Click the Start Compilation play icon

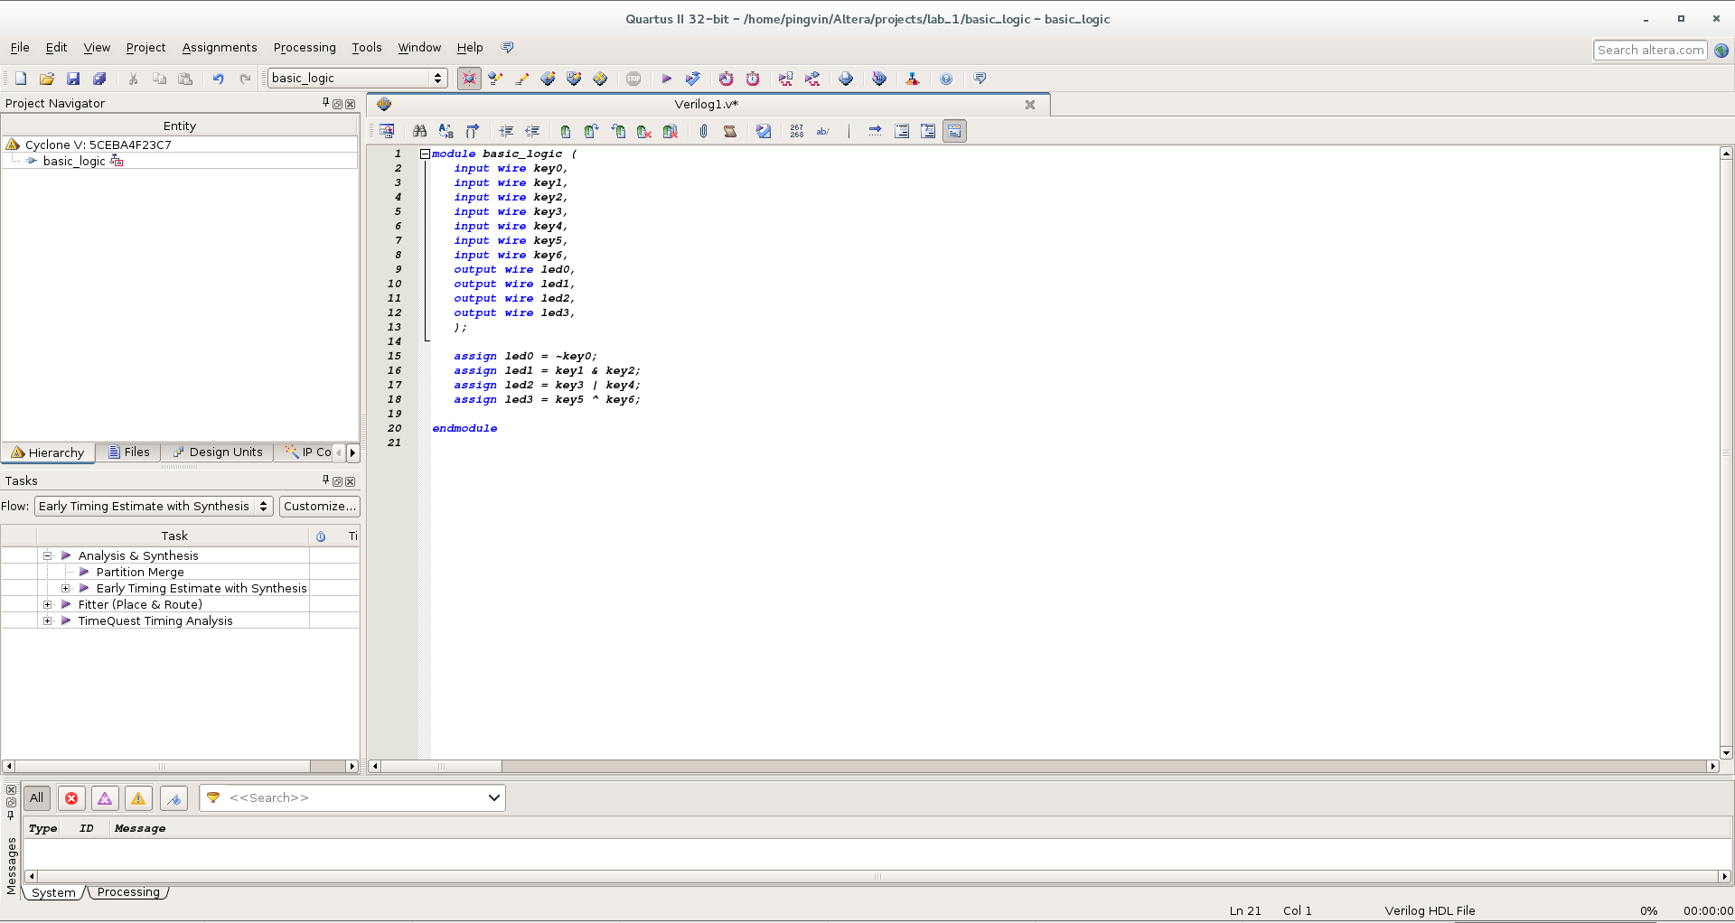pyautogui.click(x=666, y=79)
